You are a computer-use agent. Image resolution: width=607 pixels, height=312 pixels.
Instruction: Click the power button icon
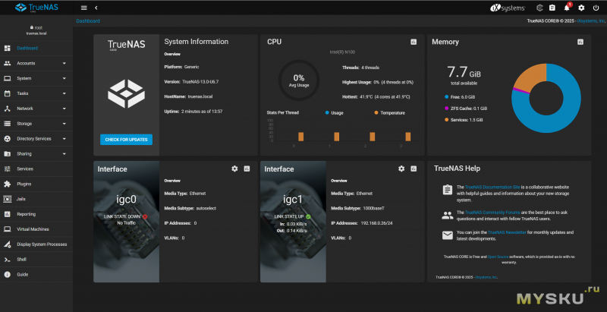(596, 8)
